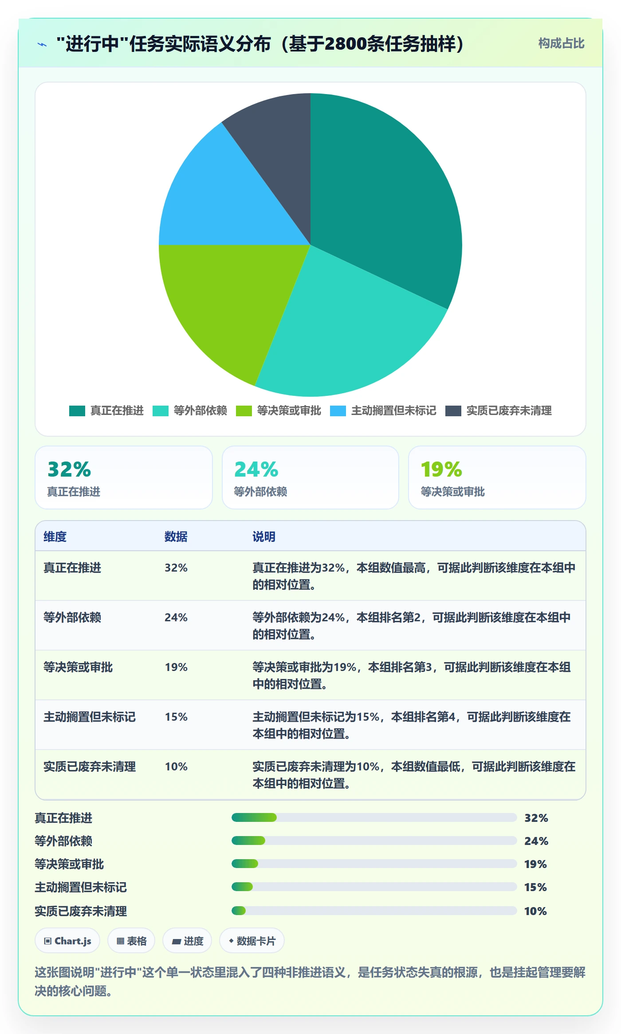This screenshot has width=621, height=1034.
Task: Click the 32% value beside the progress bar
Action: (x=536, y=818)
